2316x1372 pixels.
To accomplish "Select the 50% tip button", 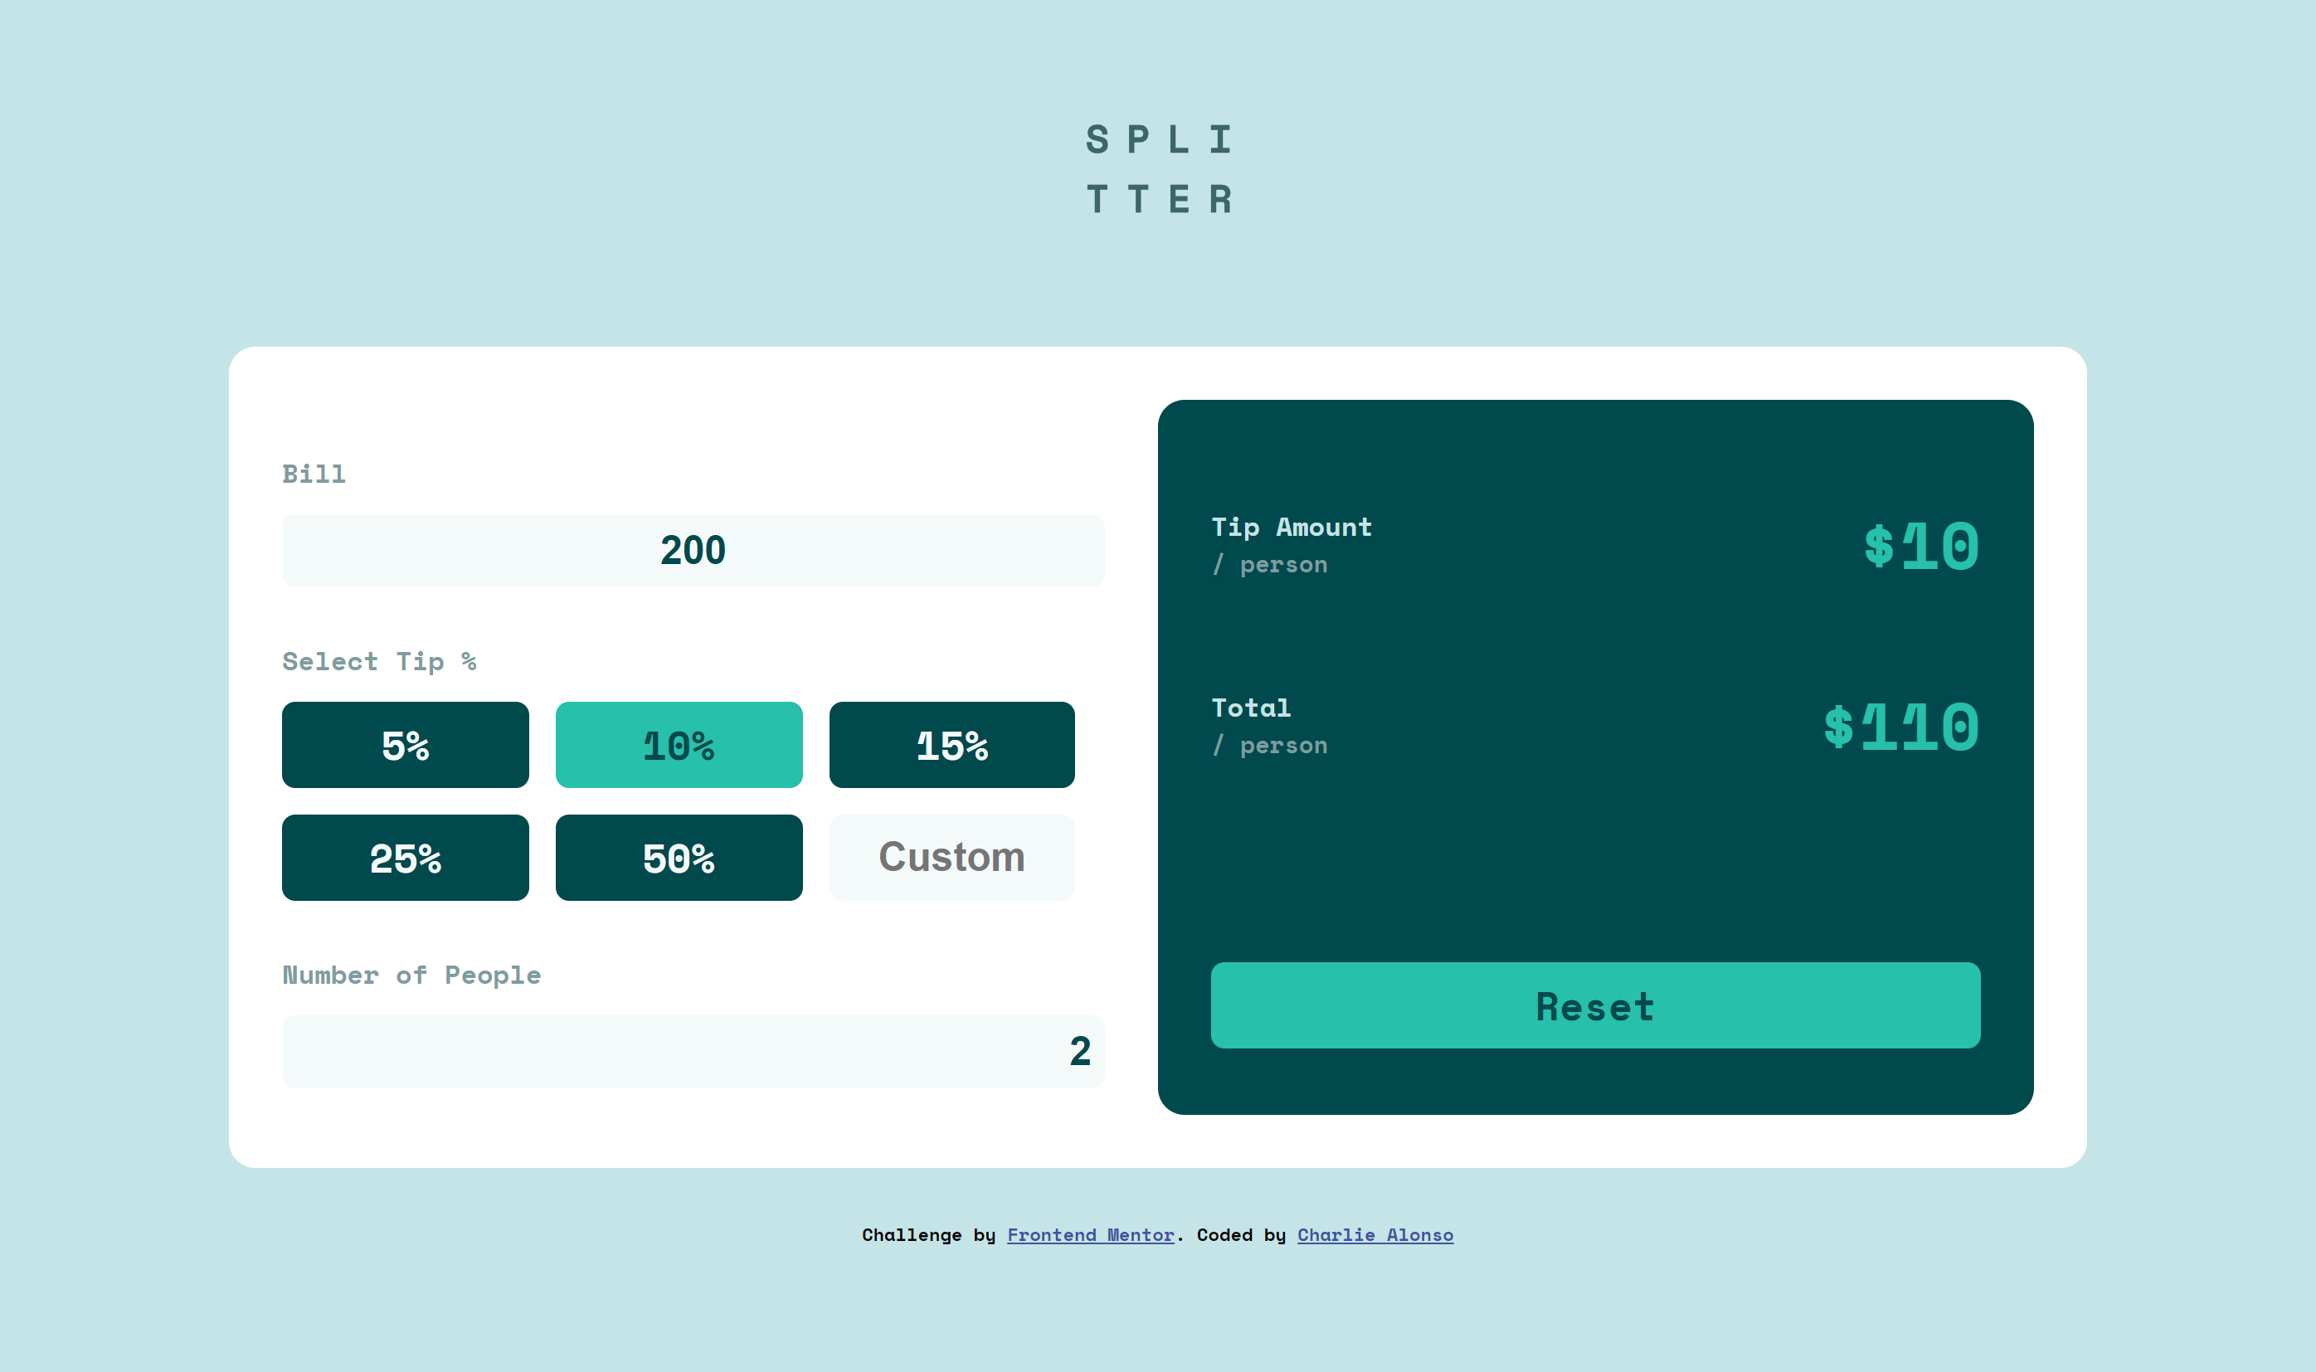I will click(x=679, y=858).
